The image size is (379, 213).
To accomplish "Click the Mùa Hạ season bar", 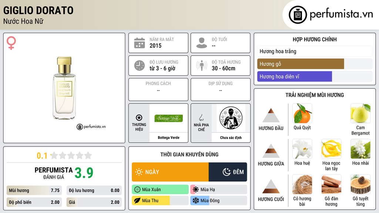I will (219, 190).
